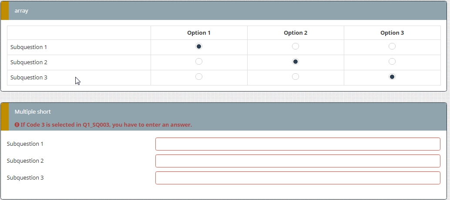Screen dimensions: 450x200
Task: Click the "Multiple short" question title
Action: pyautogui.click(x=33, y=112)
